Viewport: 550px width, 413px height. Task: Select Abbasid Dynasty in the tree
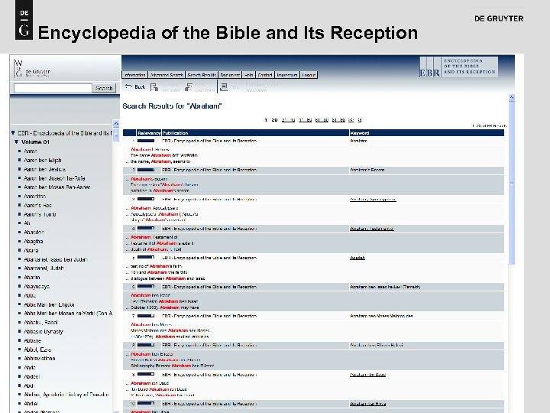click(44, 331)
